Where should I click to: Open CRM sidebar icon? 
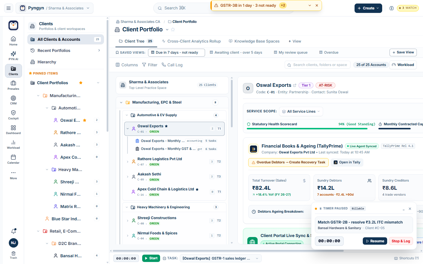tap(13, 100)
